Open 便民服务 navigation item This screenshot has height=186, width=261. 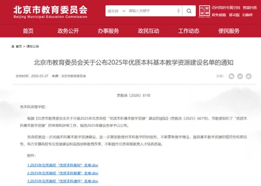pos(229,31)
